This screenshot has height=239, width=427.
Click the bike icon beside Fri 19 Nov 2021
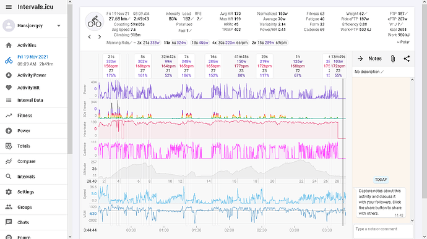9,60
